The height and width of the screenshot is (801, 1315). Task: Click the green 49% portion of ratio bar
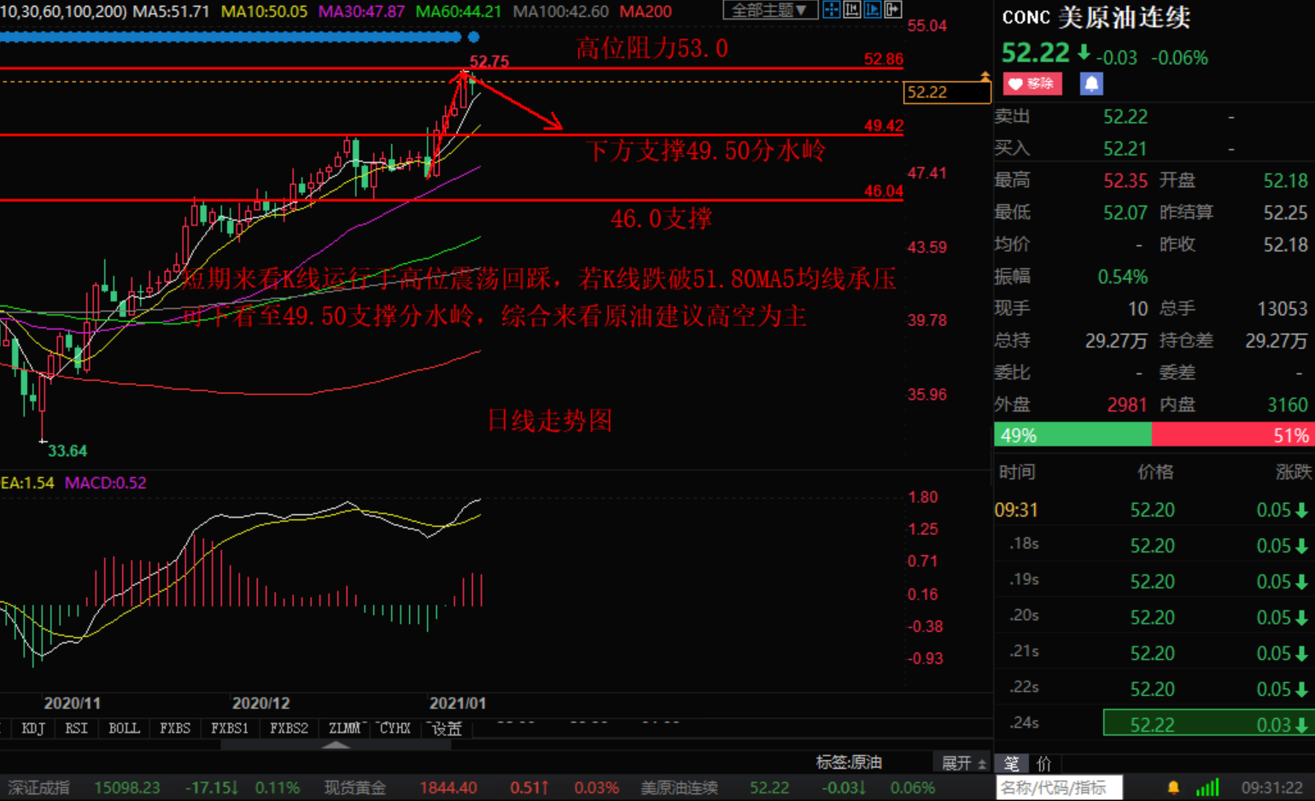[1072, 436]
